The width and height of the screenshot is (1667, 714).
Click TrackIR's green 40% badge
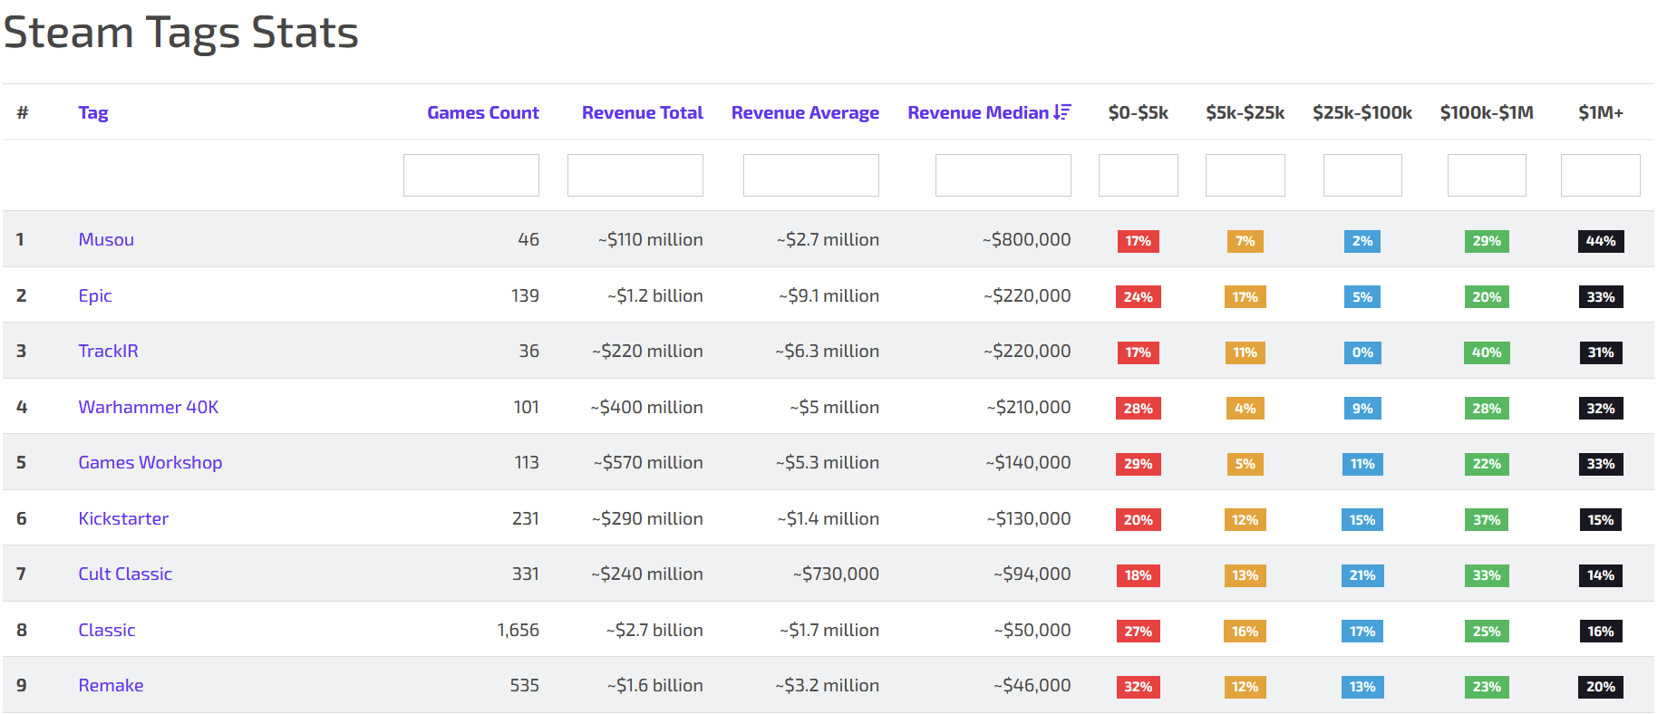[x=1486, y=352]
